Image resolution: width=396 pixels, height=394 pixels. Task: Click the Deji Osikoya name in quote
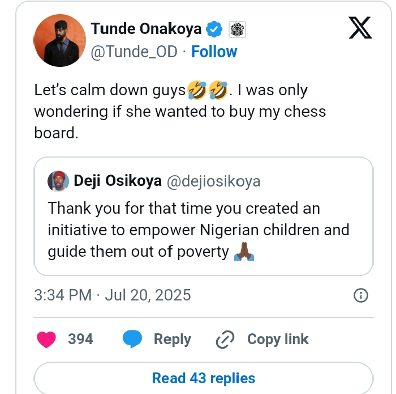tap(118, 181)
